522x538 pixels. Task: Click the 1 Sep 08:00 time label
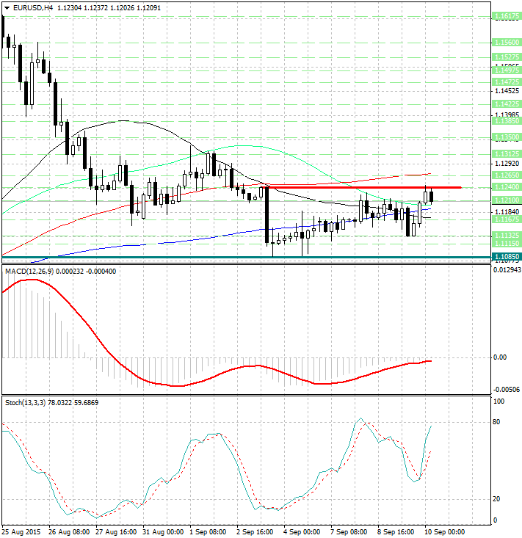pyautogui.click(x=208, y=532)
